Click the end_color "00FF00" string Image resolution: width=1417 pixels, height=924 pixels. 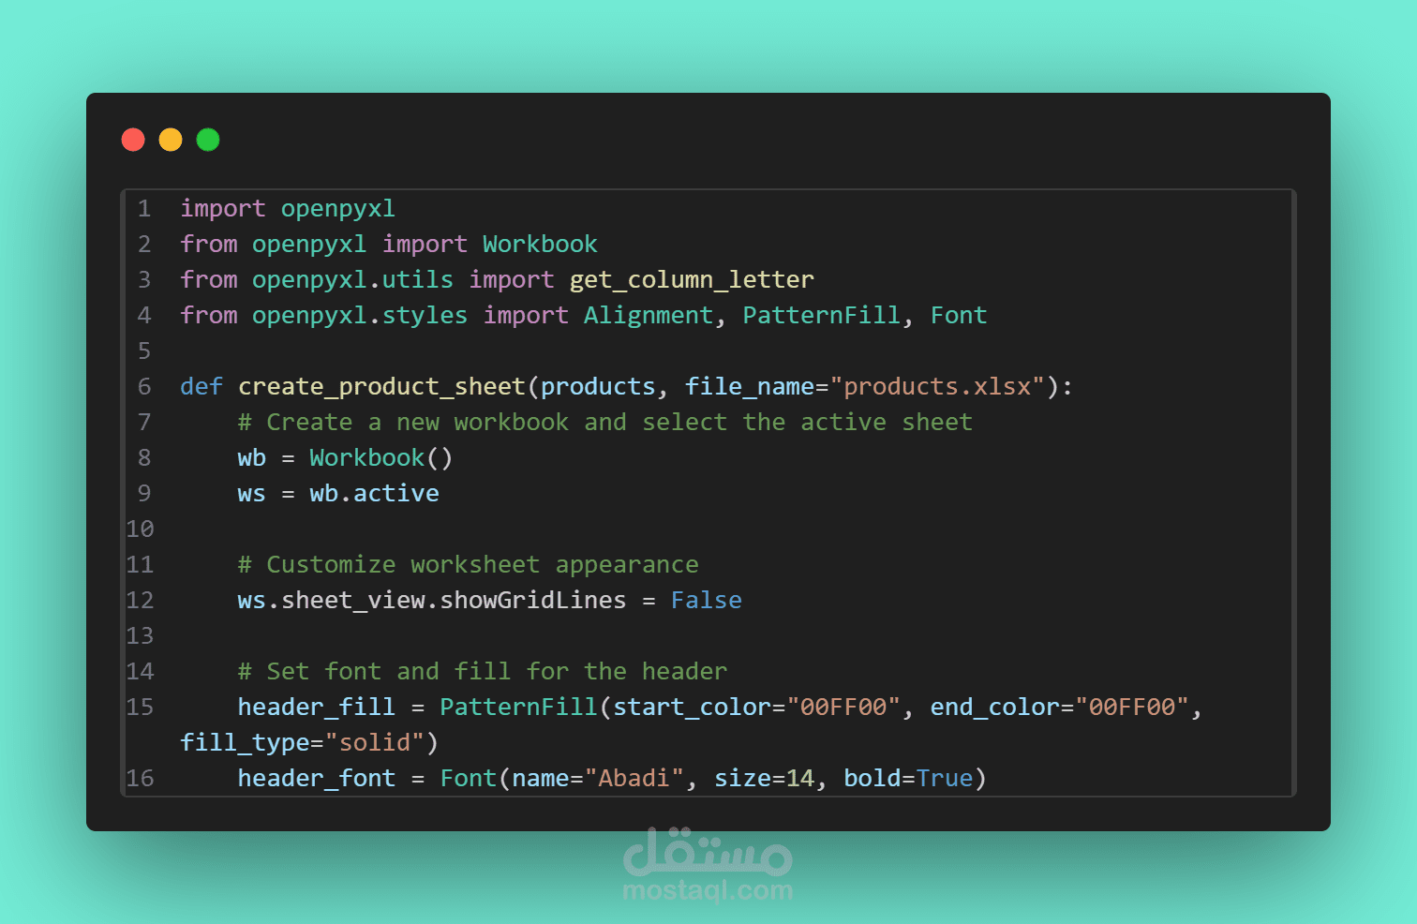coord(1132,707)
